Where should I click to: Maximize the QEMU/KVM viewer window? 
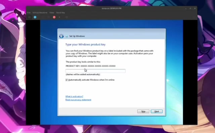190,8
